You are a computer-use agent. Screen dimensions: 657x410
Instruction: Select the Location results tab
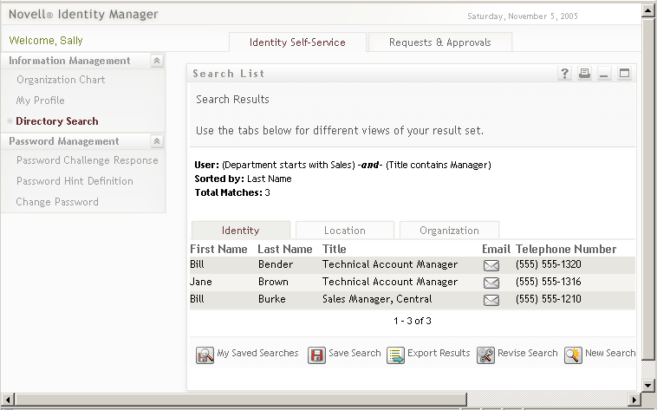coord(344,231)
